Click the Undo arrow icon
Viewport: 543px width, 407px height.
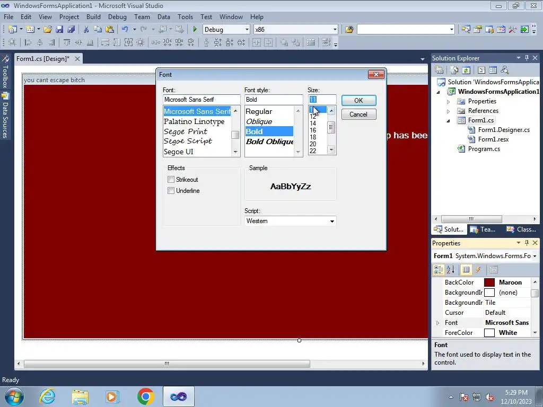click(125, 30)
